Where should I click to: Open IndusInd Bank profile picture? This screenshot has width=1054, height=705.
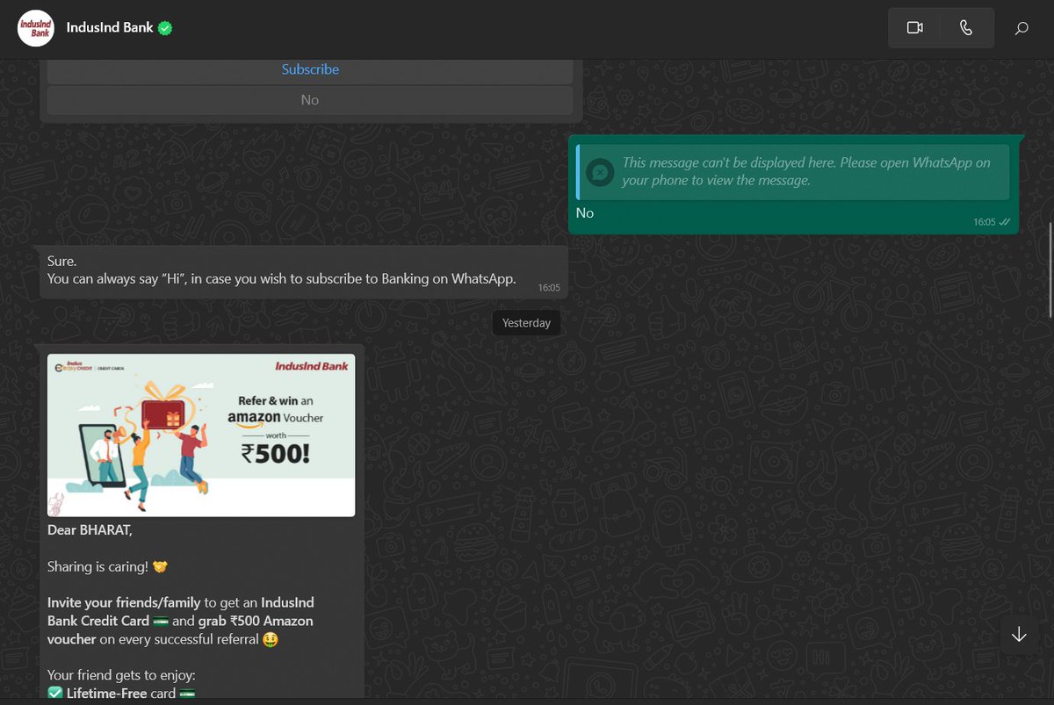point(36,28)
